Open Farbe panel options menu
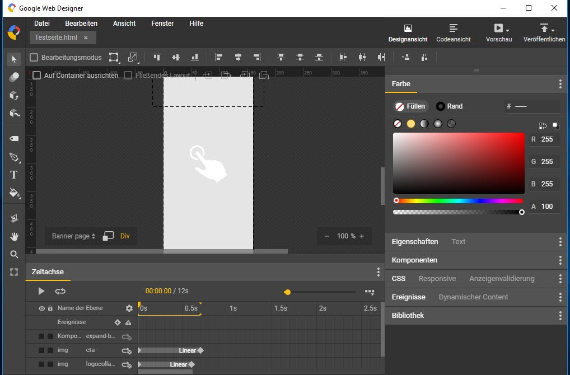The width and height of the screenshot is (570, 375). [x=560, y=84]
